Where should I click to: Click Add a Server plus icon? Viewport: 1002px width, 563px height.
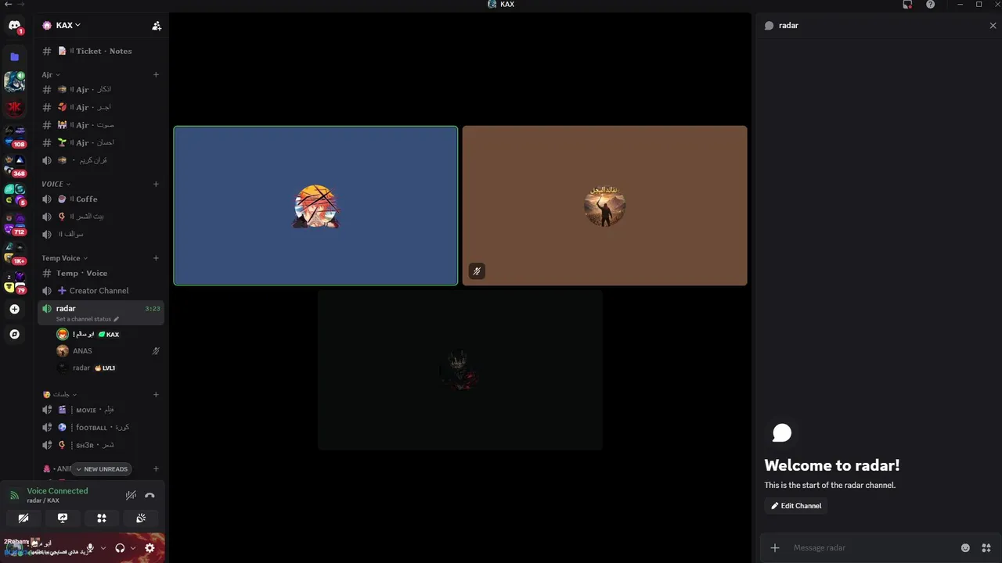click(14, 310)
